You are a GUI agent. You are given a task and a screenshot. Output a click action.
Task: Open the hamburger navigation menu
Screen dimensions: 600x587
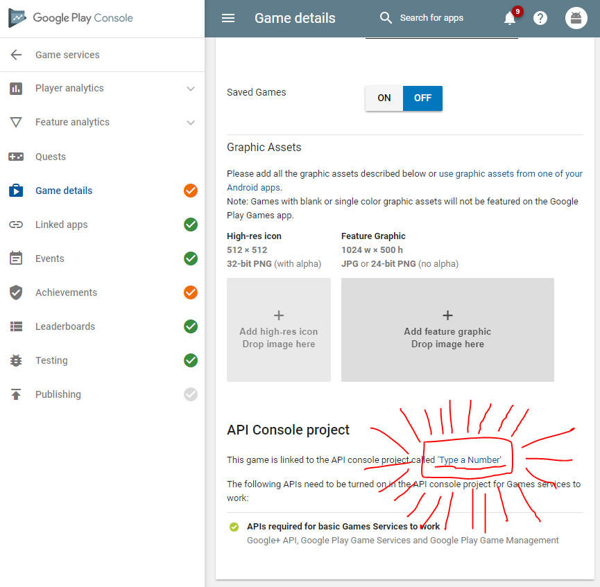coord(228,18)
